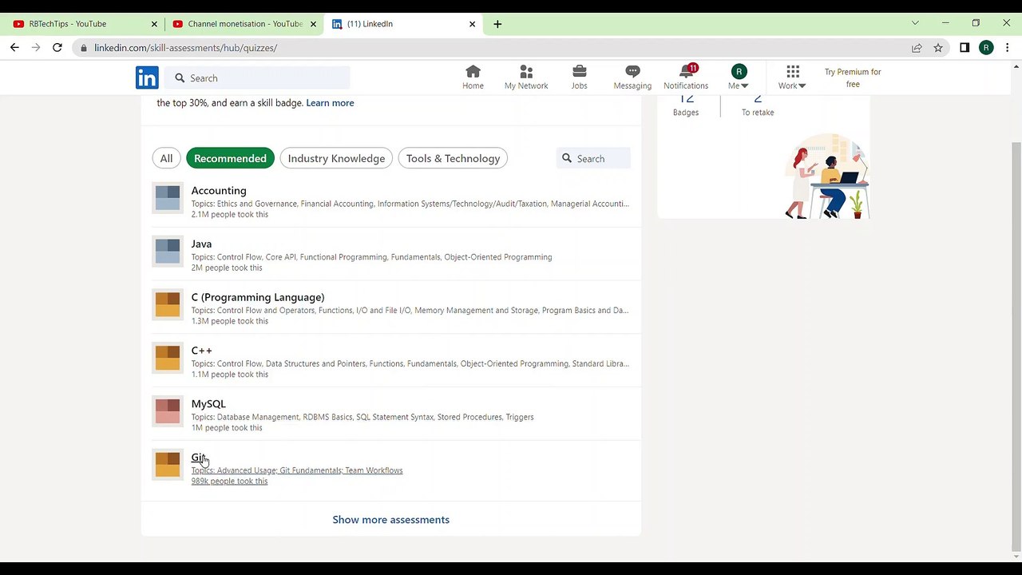Select the Industry Knowledge filter pill
The image size is (1022, 575).
(336, 158)
